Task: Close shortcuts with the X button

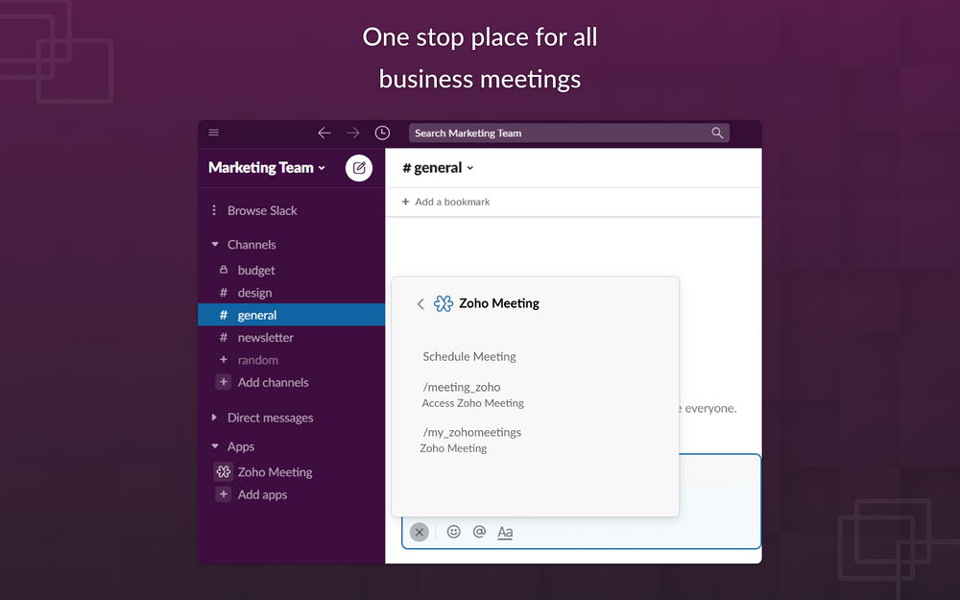Action: point(420,532)
